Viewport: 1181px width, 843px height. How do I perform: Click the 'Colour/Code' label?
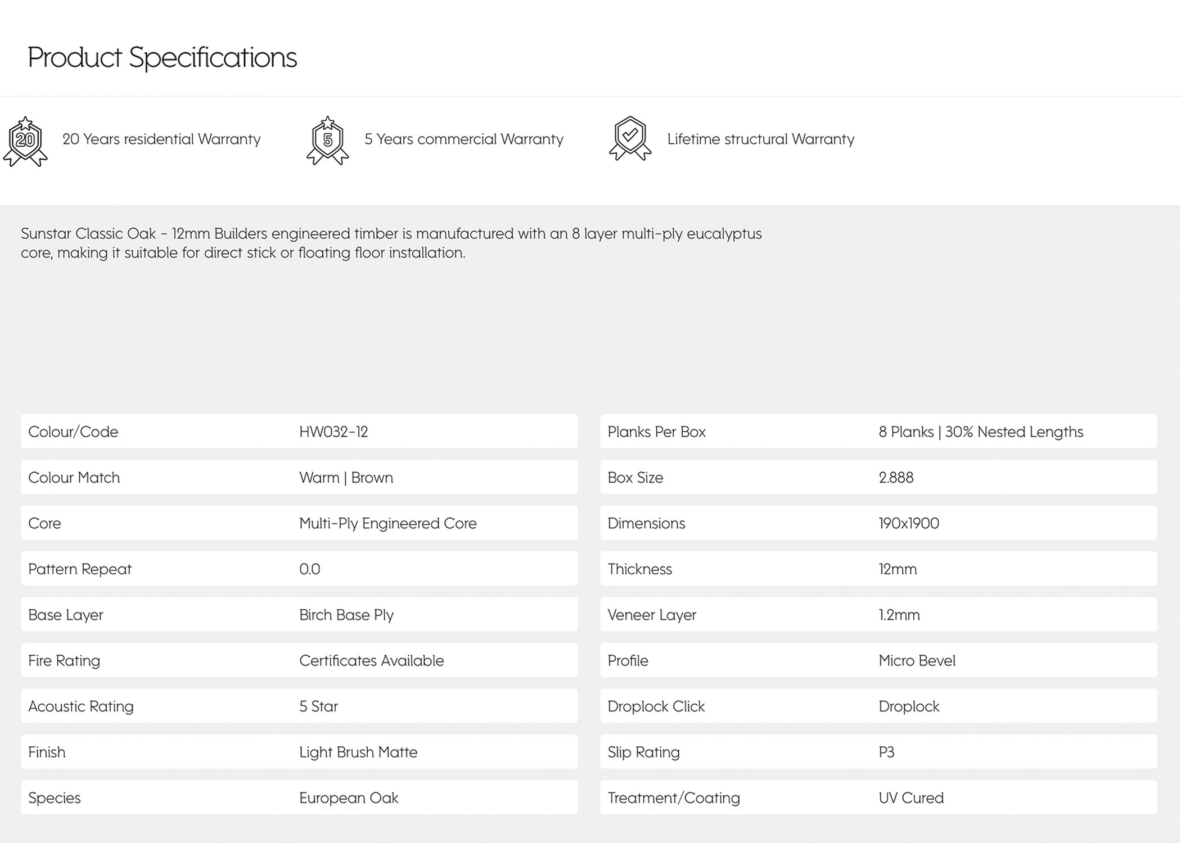click(73, 432)
